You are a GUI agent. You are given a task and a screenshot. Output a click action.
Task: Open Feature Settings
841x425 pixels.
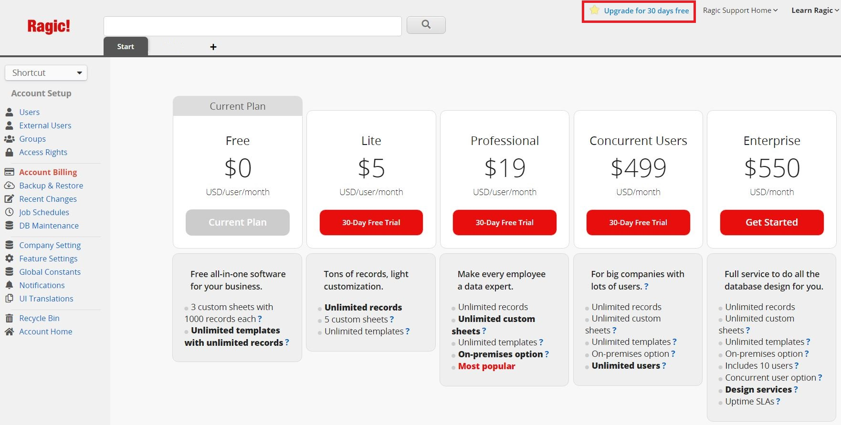click(x=48, y=259)
